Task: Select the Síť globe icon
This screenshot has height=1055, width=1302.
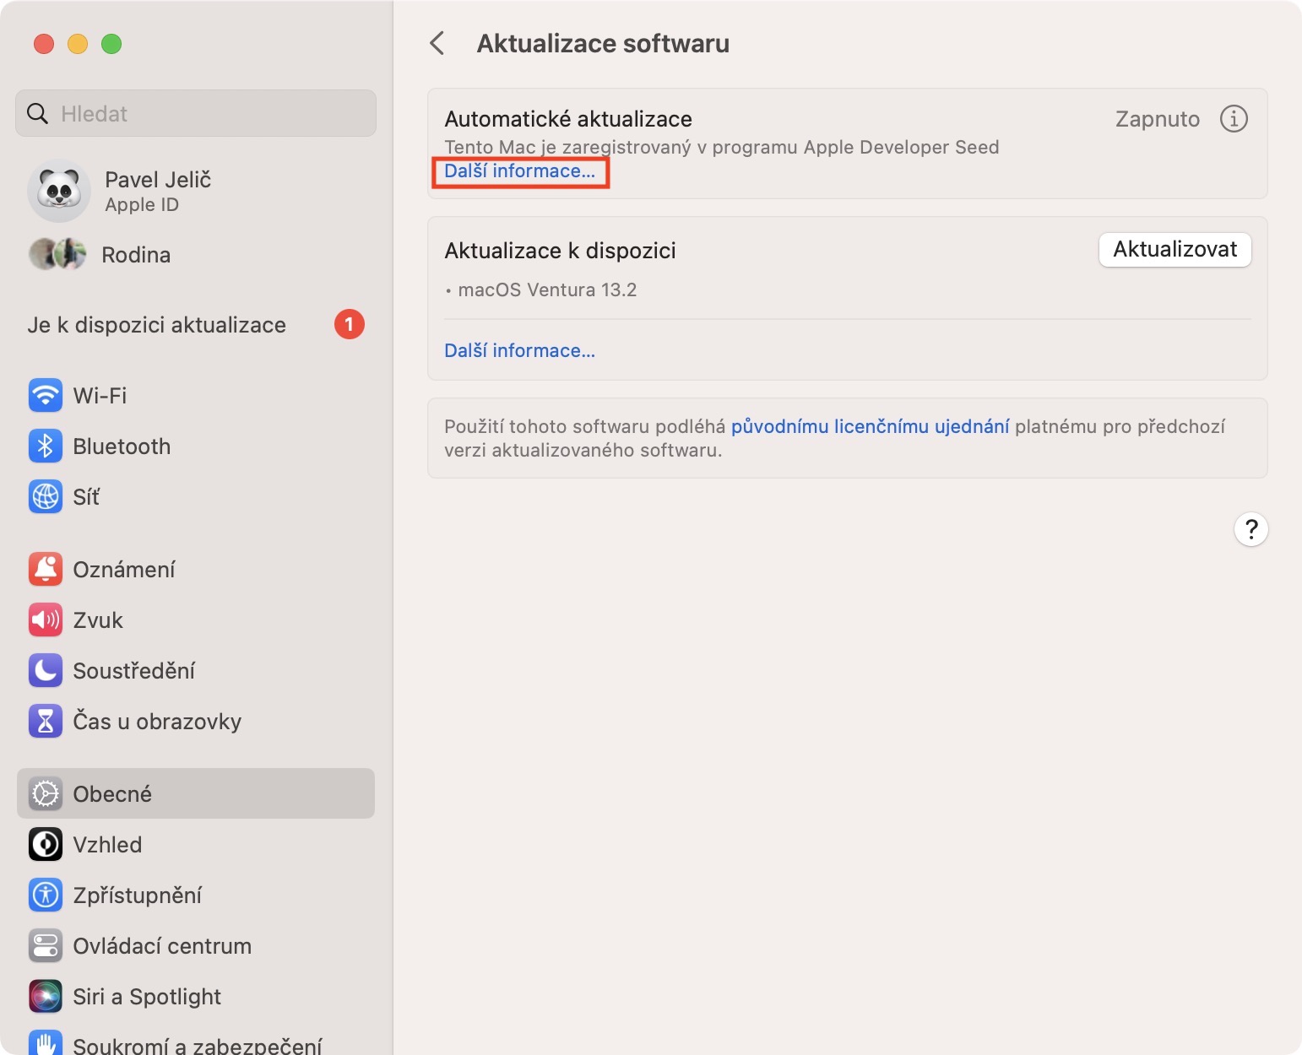Action: pyautogui.click(x=46, y=496)
